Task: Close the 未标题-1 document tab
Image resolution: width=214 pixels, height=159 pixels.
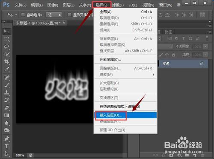Action: [x=64, y=23]
